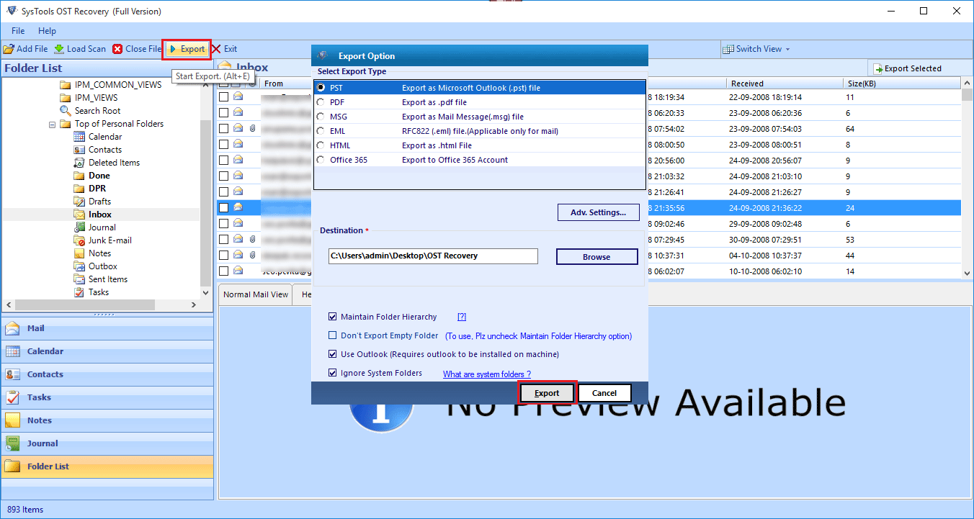This screenshot has width=974, height=519.
Task: Click Export button in the dialog
Action: click(x=547, y=393)
